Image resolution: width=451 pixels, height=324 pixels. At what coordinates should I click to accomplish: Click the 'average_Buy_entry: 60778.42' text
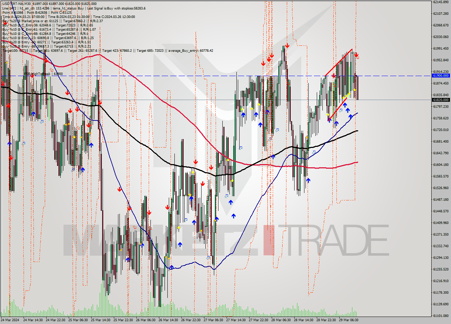coord(190,50)
